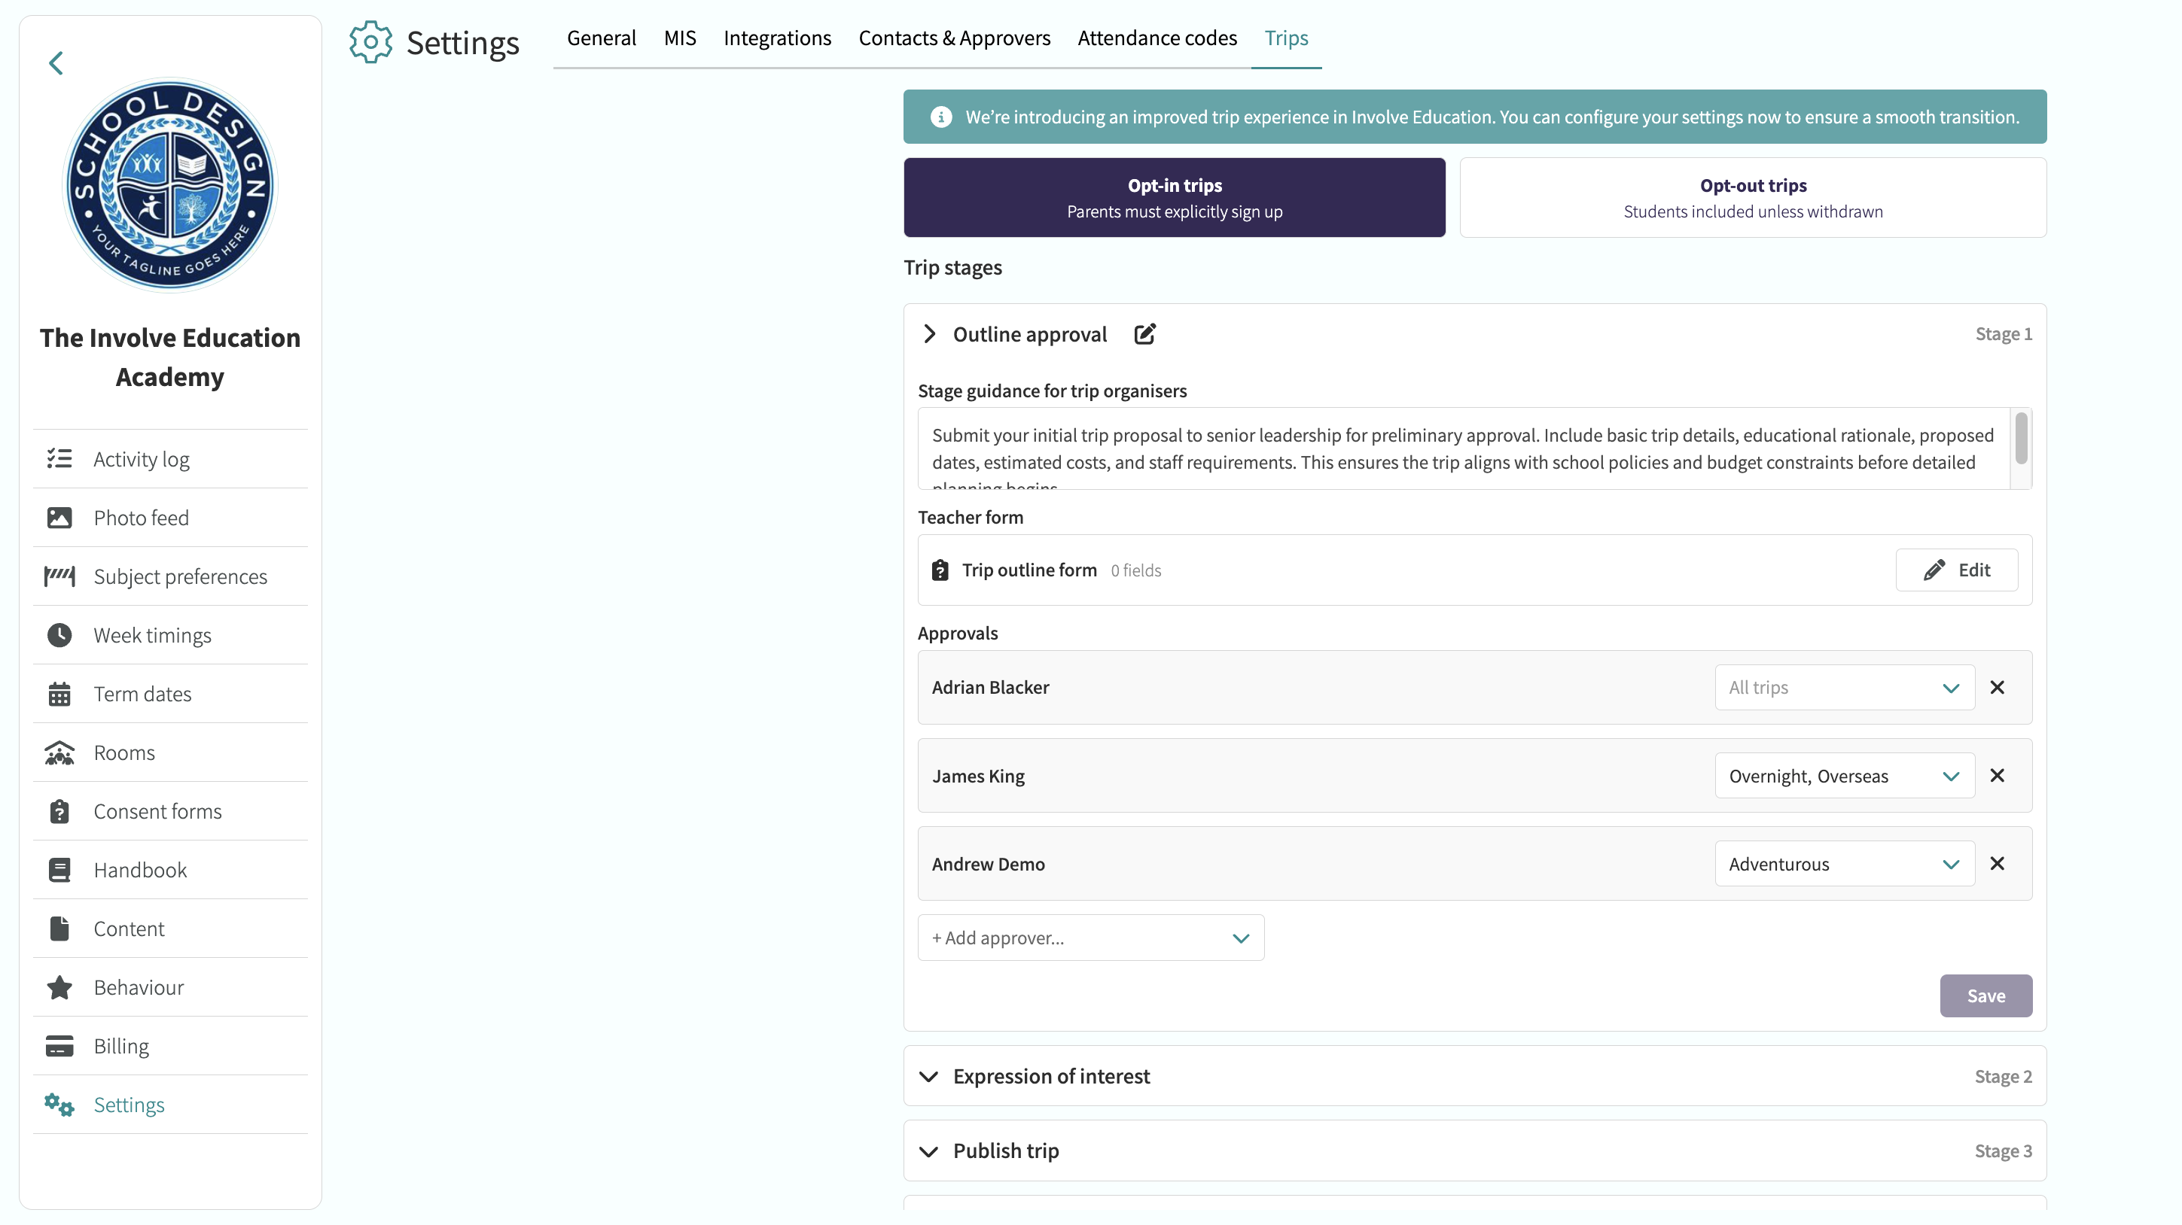The width and height of the screenshot is (2182, 1225).
Task: Click the Rooms people icon
Action: (x=59, y=752)
